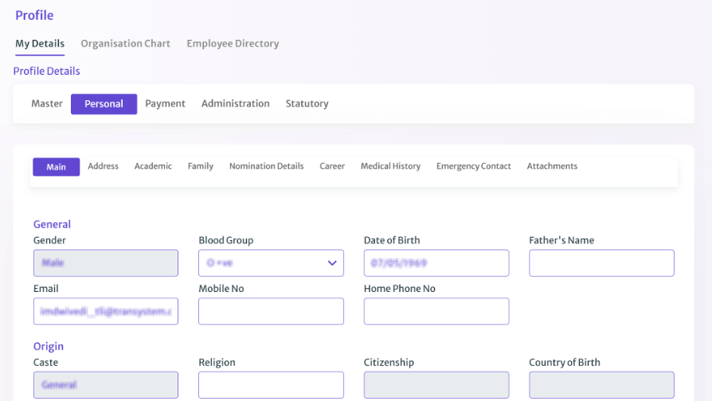Click the Caste field
This screenshot has height=401, width=712.
pyautogui.click(x=106, y=385)
